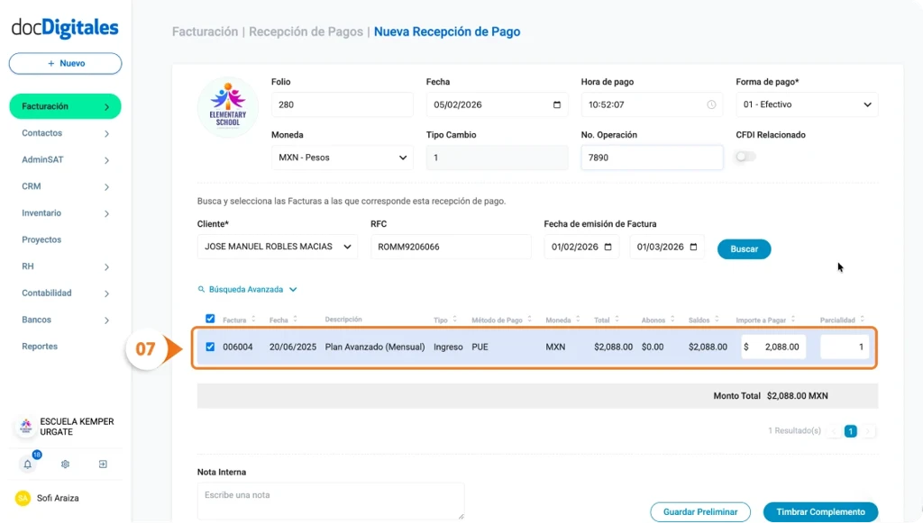Select page 1 in results pagination
The height and width of the screenshot is (523, 923).
pos(848,430)
